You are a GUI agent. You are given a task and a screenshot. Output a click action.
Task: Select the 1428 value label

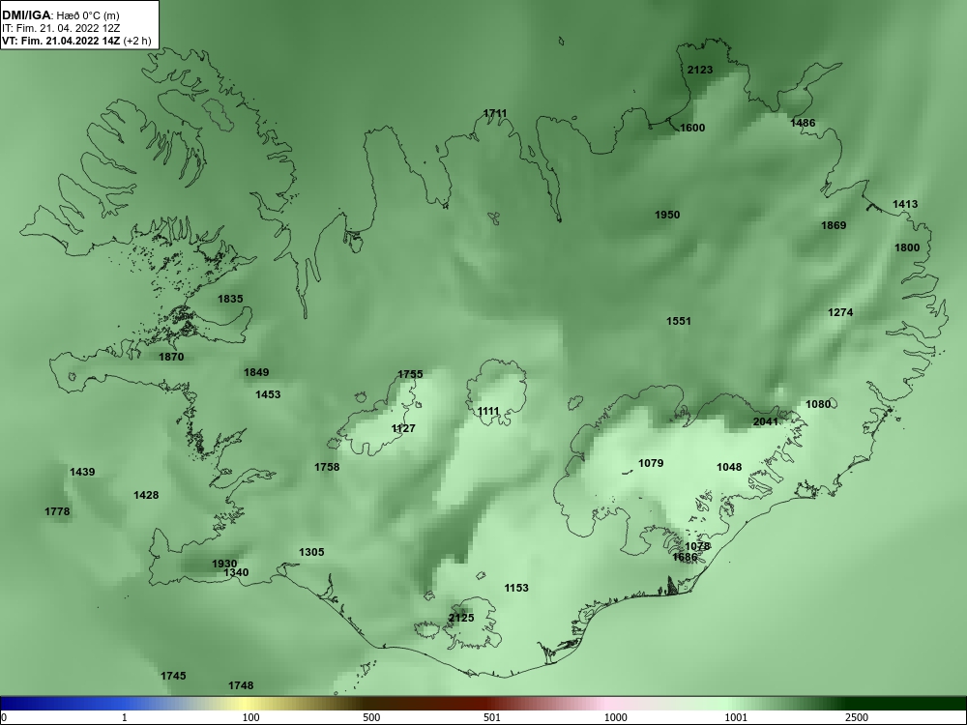pos(146,495)
